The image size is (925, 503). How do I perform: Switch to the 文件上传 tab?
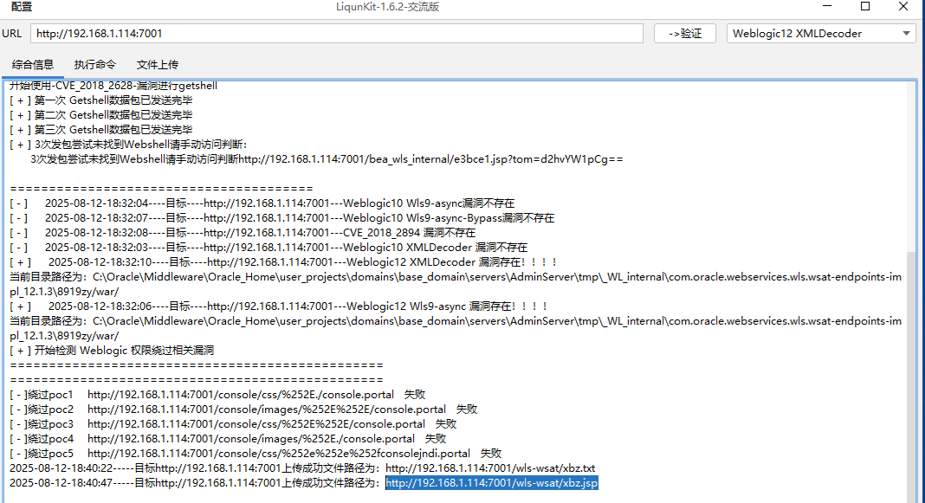pyautogui.click(x=158, y=65)
